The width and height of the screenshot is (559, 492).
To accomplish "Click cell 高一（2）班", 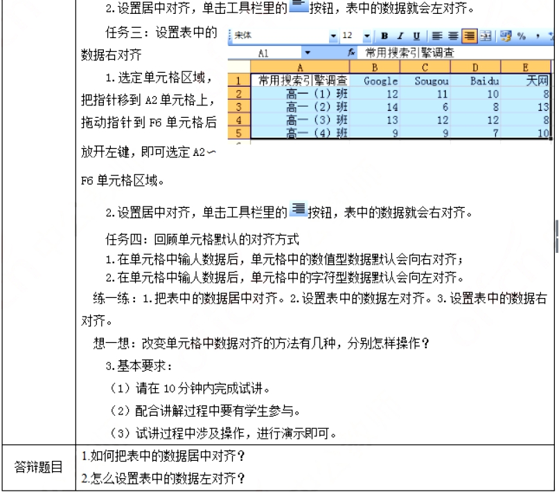I will coord(300,107).
